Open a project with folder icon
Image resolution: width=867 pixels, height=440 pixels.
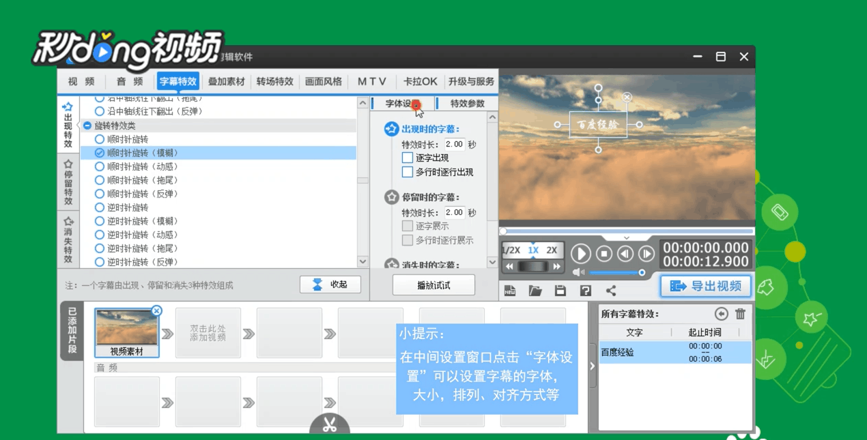coord(535,291)
